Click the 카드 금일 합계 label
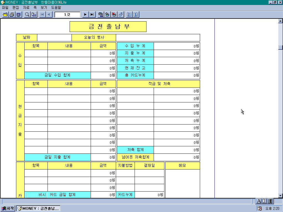The width and height of the screenshot is (283, 212). tap(62, 195)
